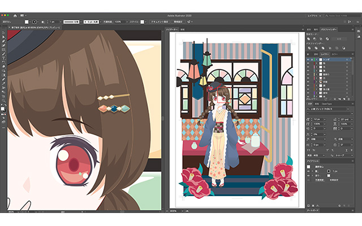Switch to the カラー tab
This screenshot has width=362, height=226.
(x=334, y=54)
